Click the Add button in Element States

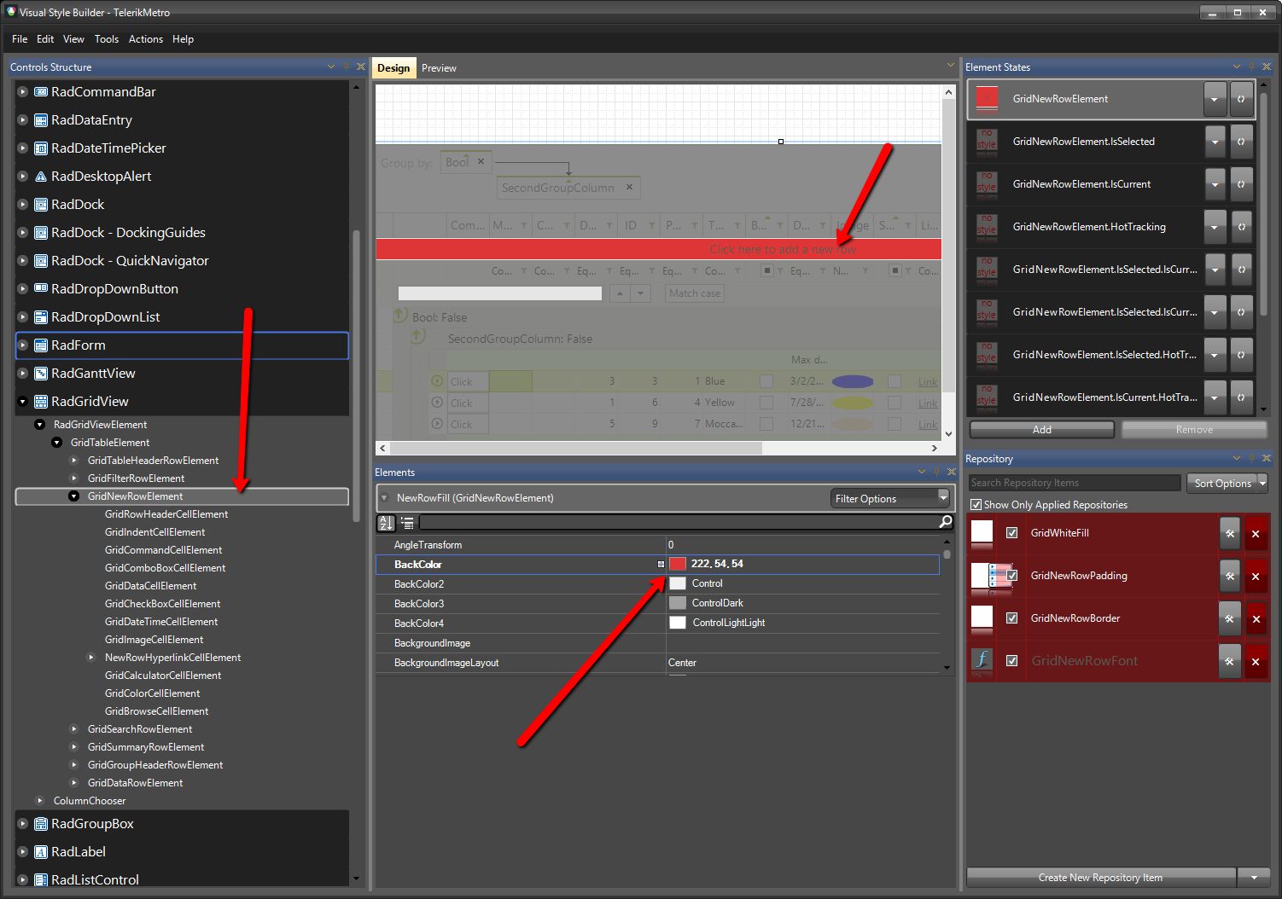[x=1042, y=430]
